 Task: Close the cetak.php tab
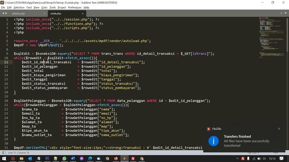click(83, 13)
